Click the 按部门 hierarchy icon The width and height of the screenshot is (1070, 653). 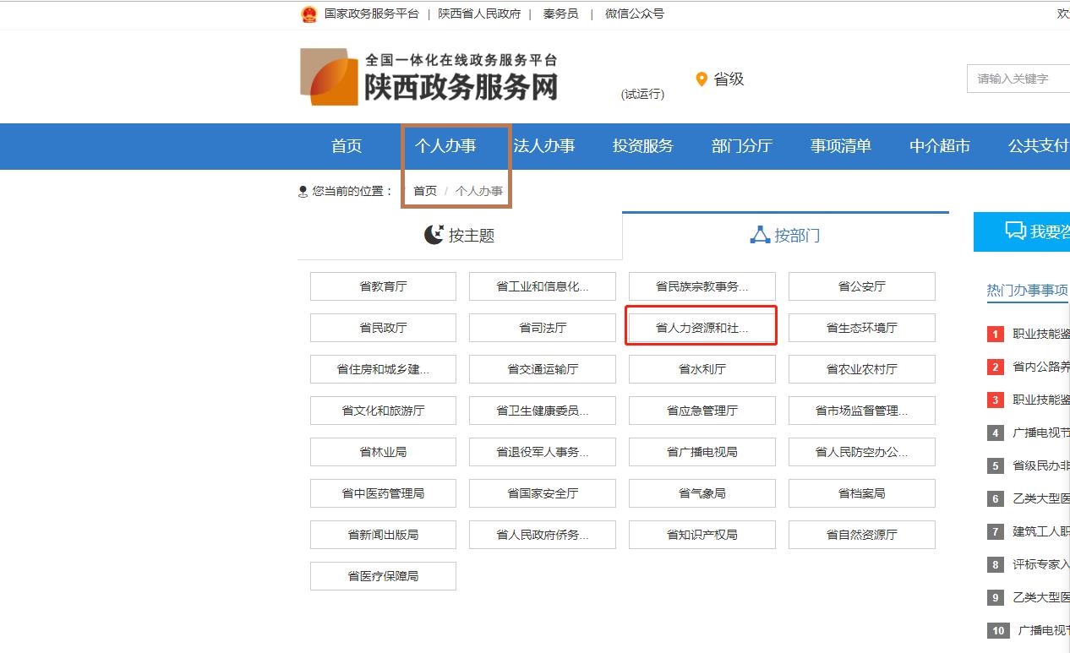[760, 235]
